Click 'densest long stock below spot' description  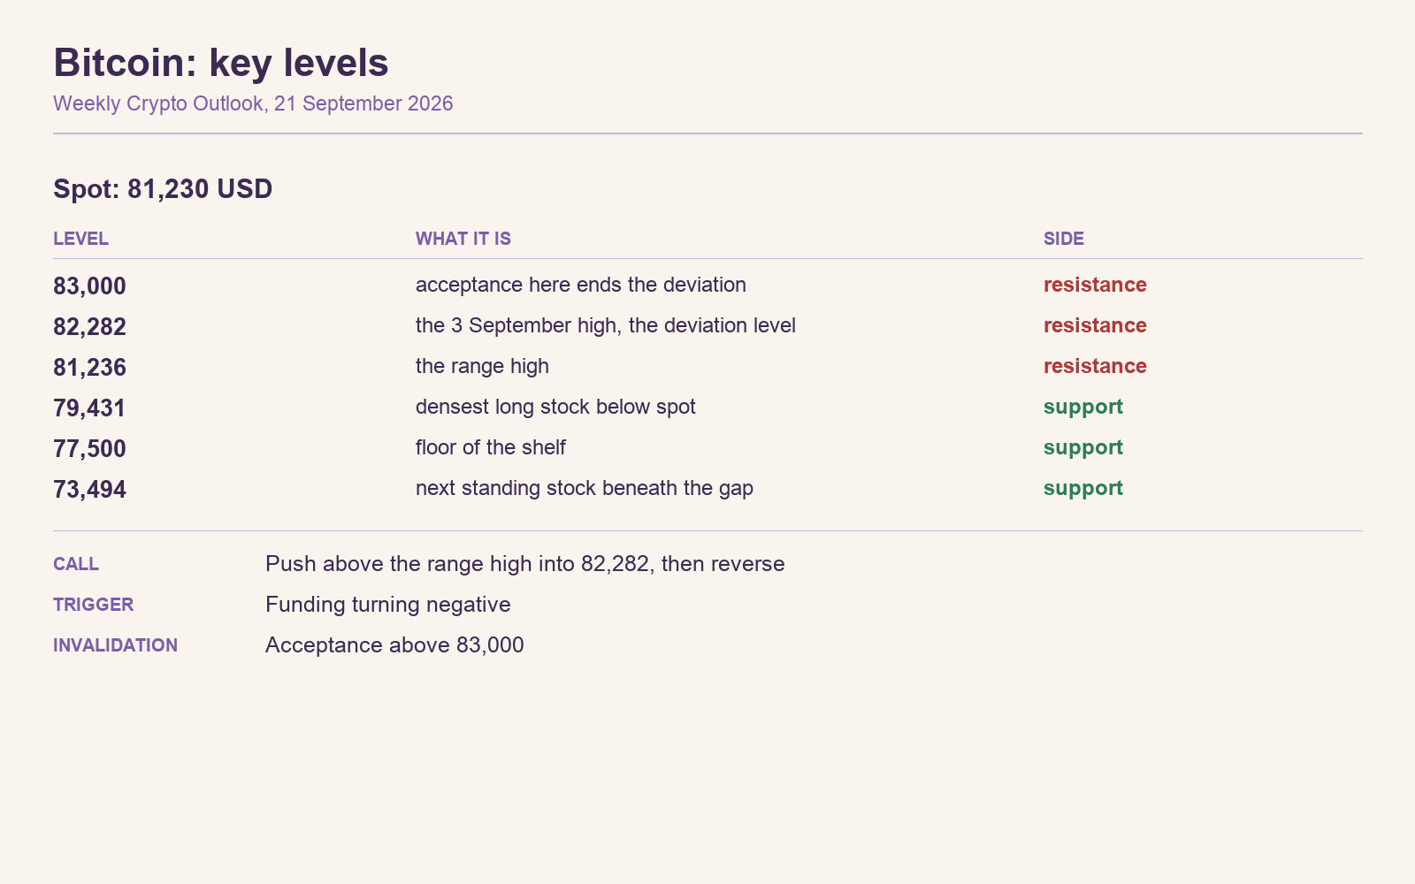point(555,407)
